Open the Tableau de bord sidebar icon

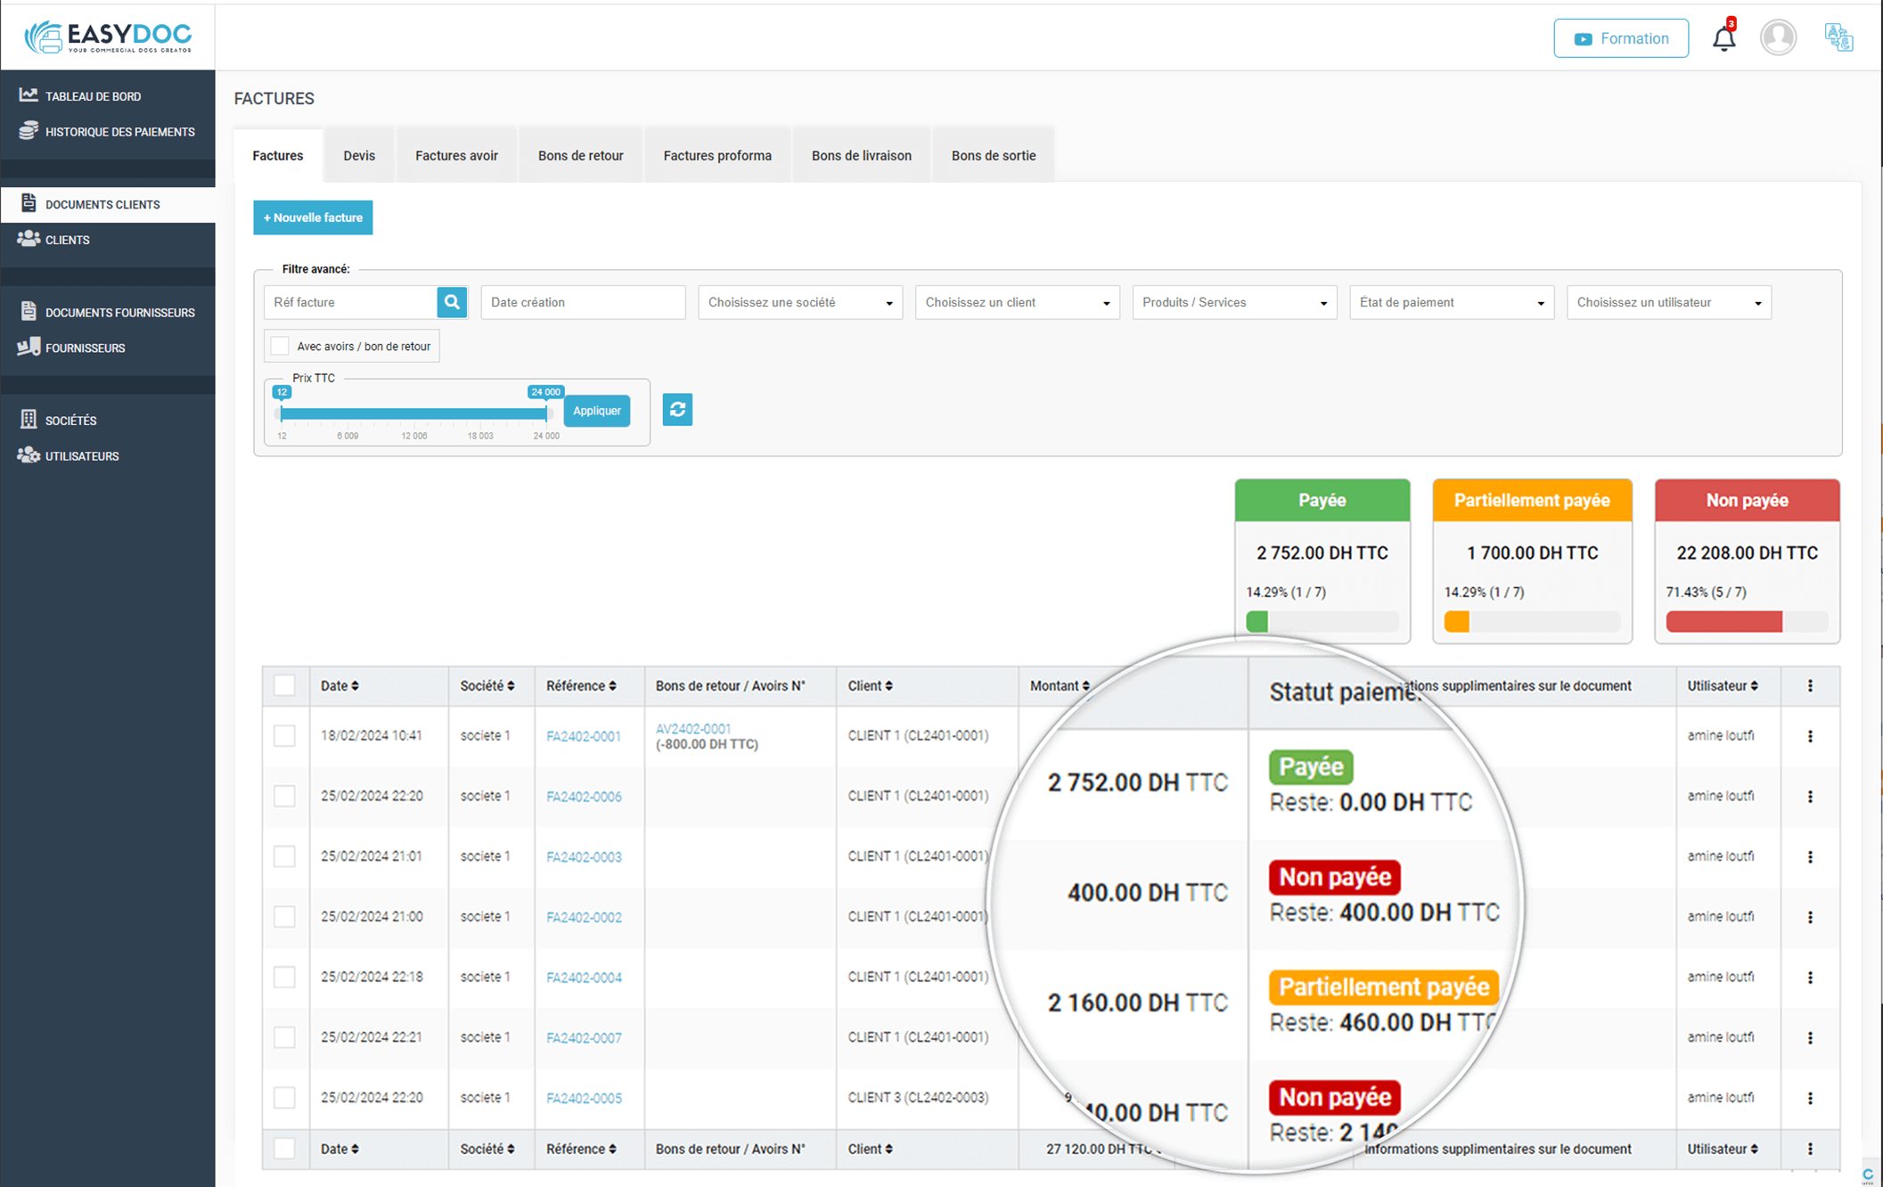click(29, 95)
